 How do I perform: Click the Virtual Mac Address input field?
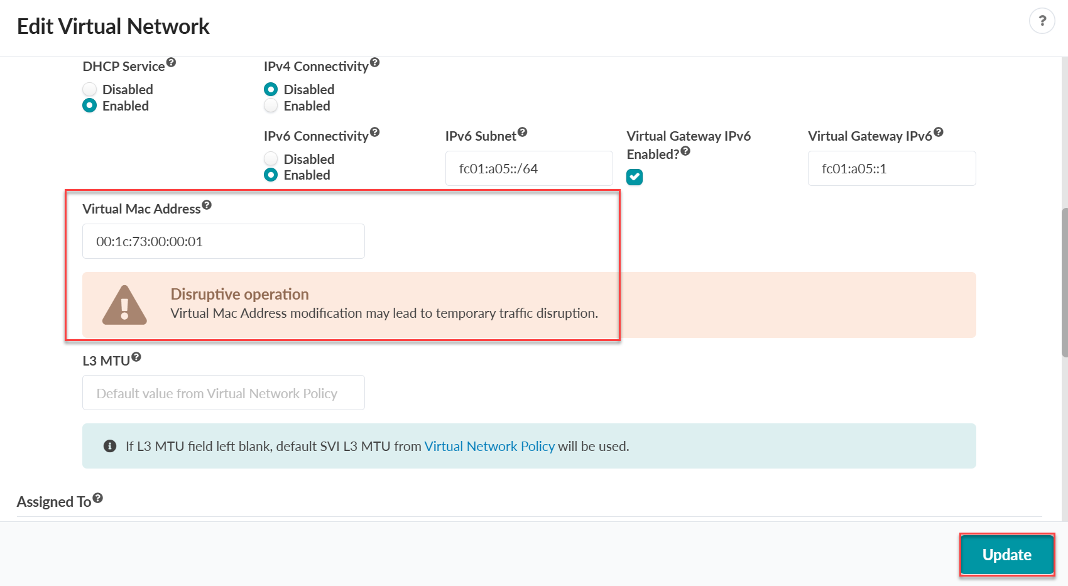pyautogui.click(x=223, y=241)
